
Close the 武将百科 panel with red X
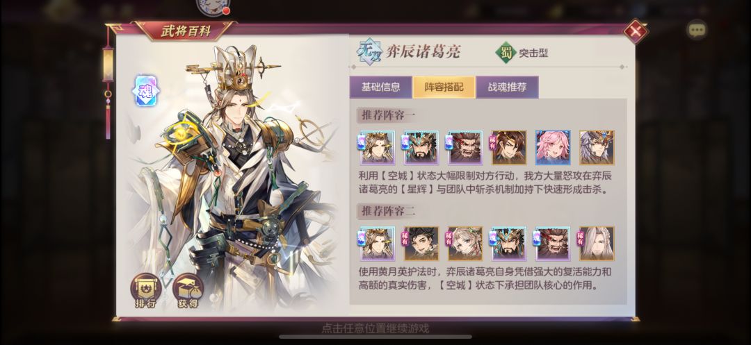pyautogui.click(x=635, y=31)
